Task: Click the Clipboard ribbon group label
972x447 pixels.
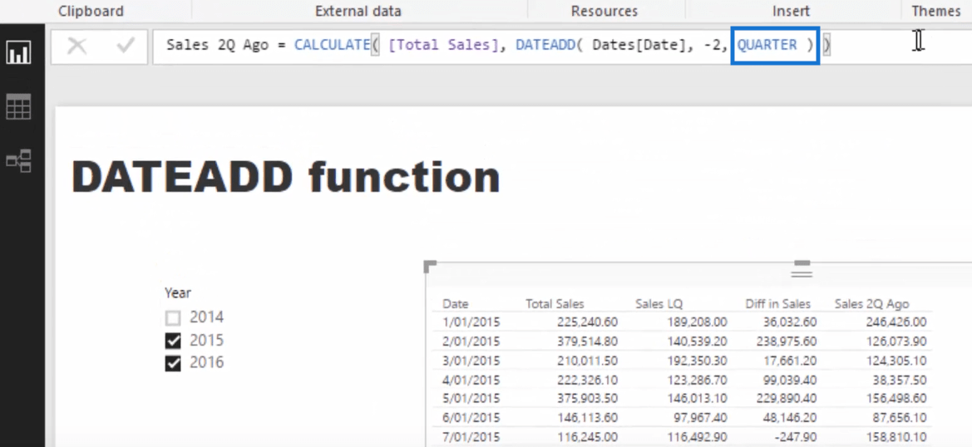Action: 91,11
